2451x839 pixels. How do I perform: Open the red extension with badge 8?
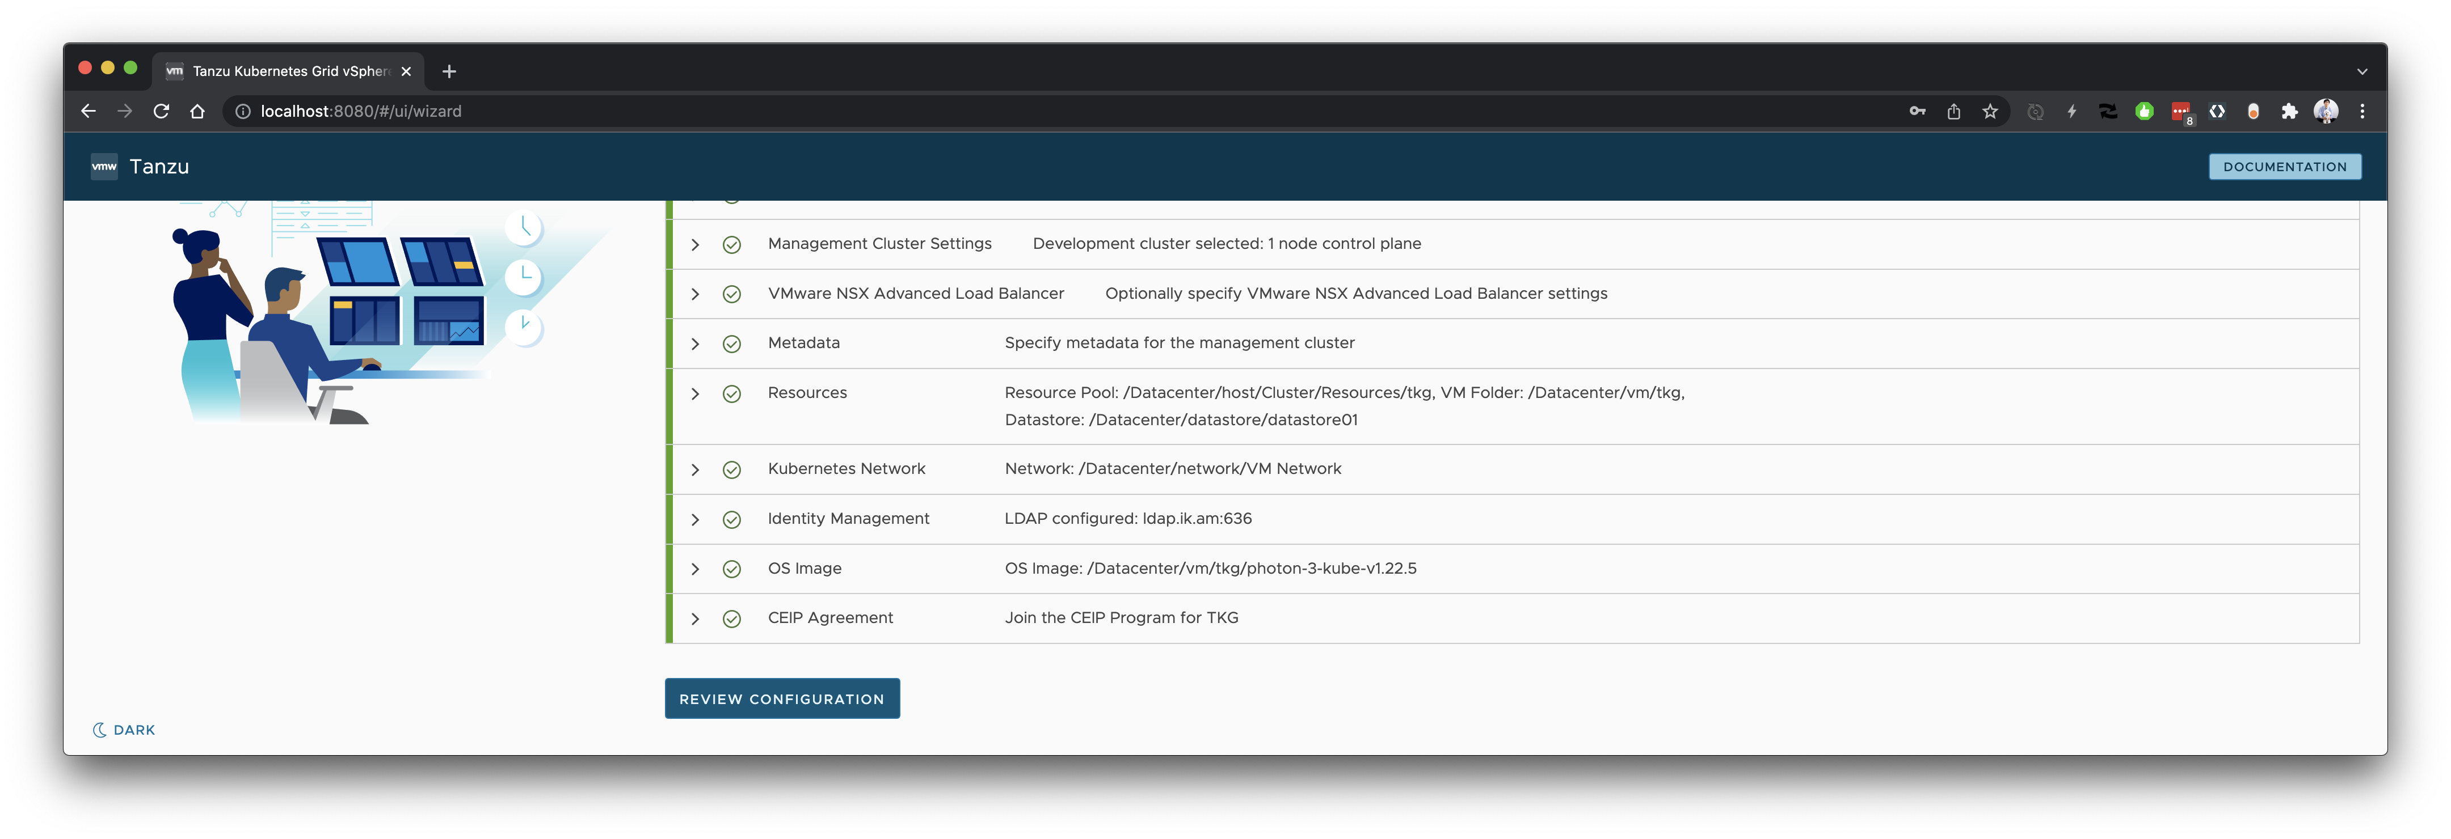2181,112
